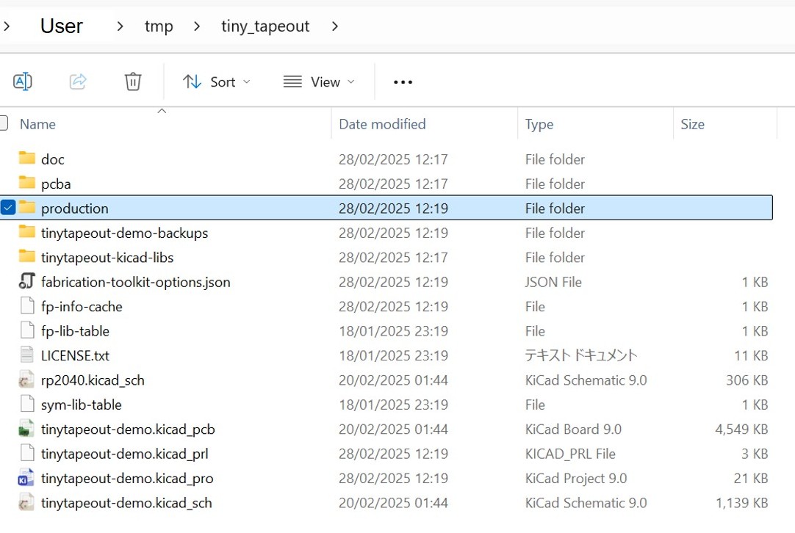Click the tinytapeout-demo.kicad_pcb board icon
This screenshot has width=795, height=533.
[x=27, y=428]
